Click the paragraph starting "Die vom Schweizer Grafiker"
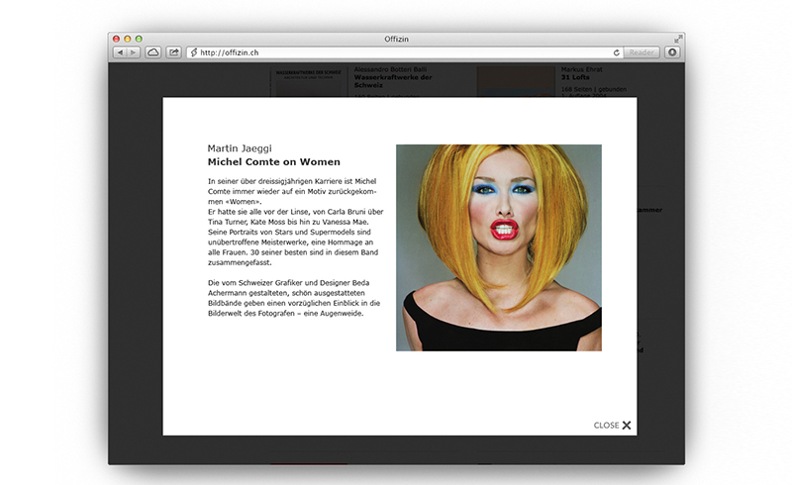The height and width of the screenshot is (485, 792). coord(294,298)
